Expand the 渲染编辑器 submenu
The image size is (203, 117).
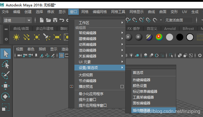tap(100, 50)
